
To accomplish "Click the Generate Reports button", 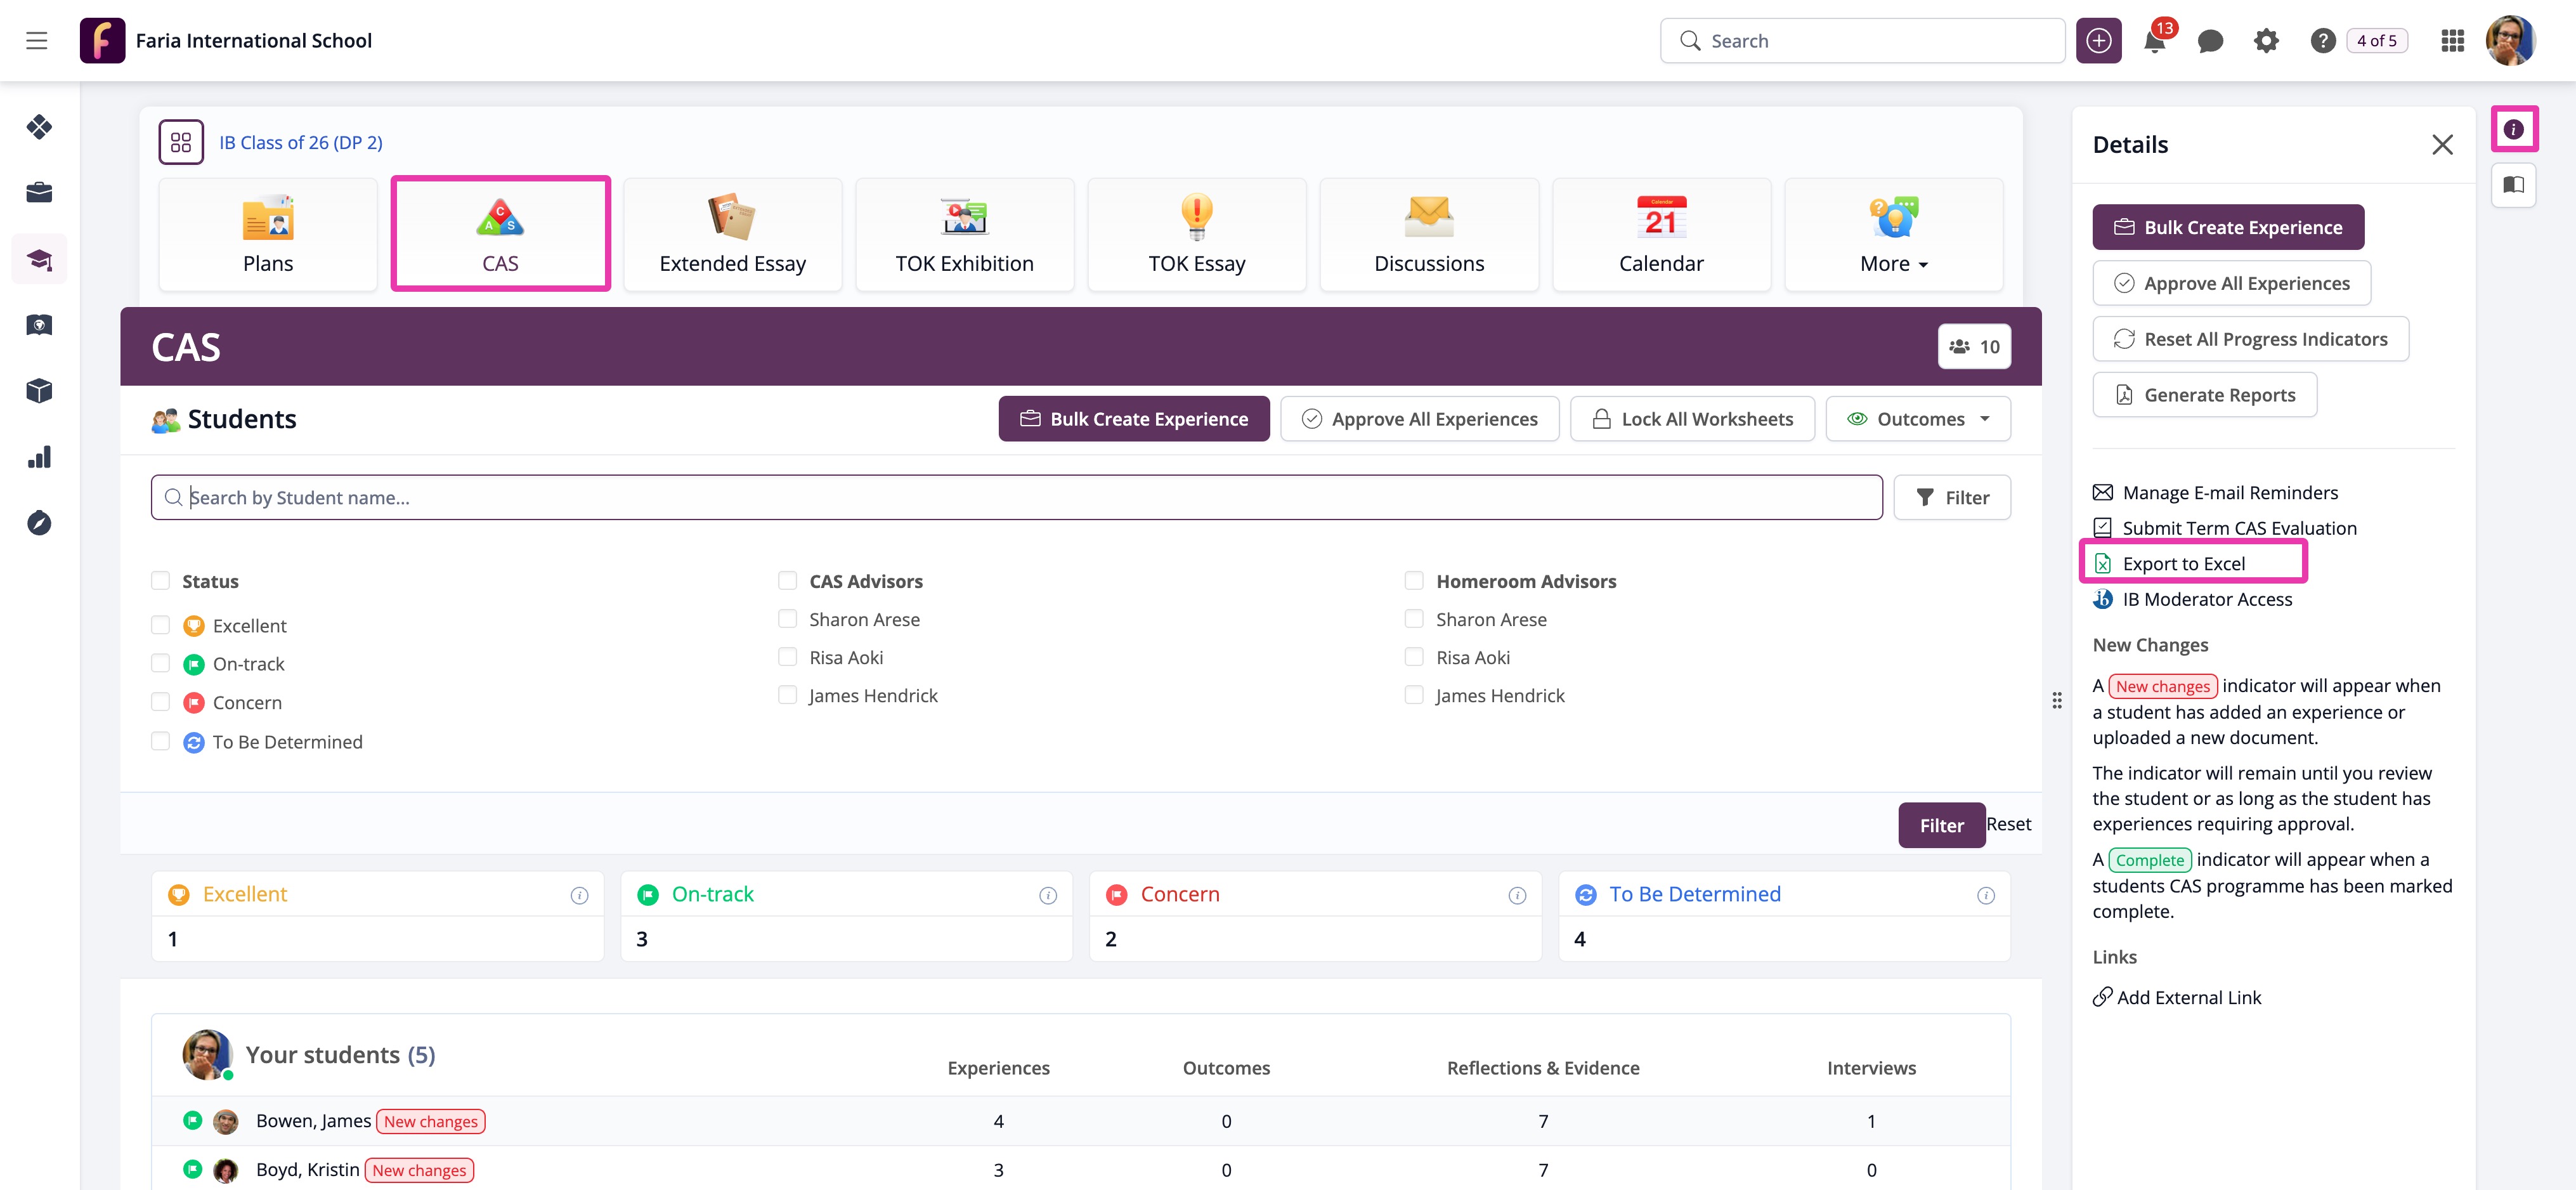I will point(2204,395).
